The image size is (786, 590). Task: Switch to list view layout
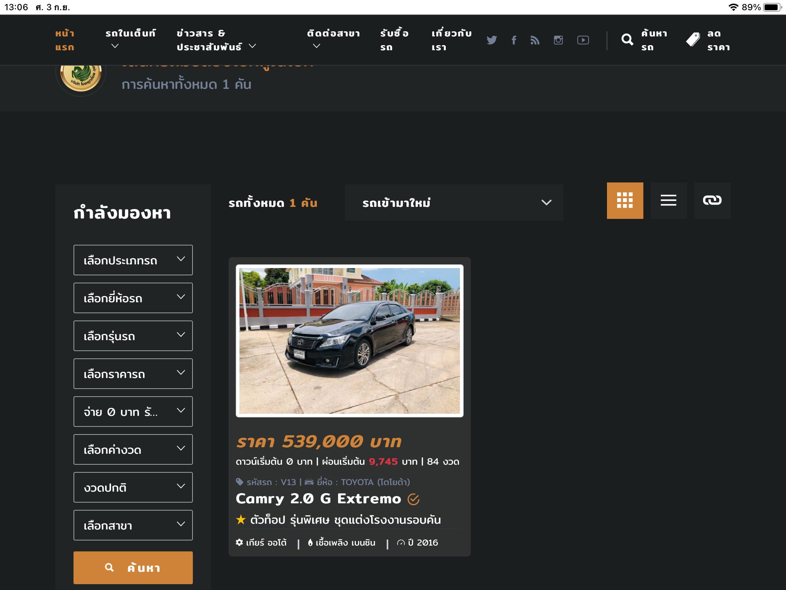(x=668, y=201)
